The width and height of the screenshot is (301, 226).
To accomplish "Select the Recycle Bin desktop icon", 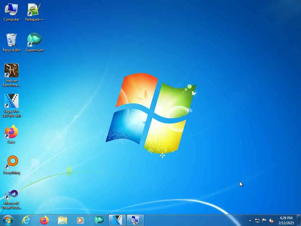I will pyautogui.click(x=11, y=42).
